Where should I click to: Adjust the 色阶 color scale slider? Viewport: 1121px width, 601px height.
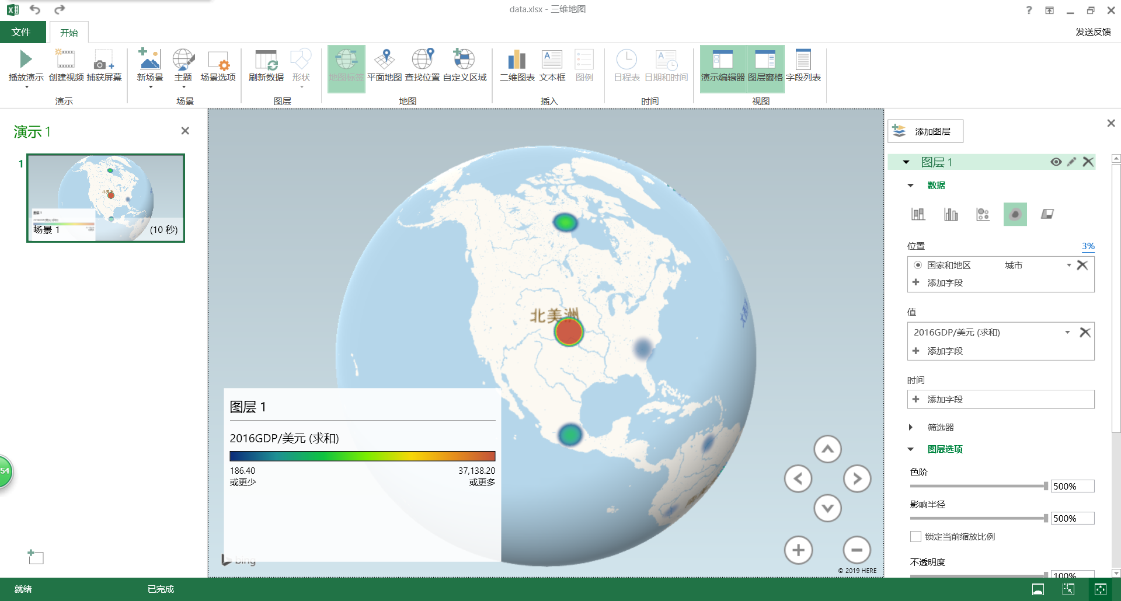1046,486
